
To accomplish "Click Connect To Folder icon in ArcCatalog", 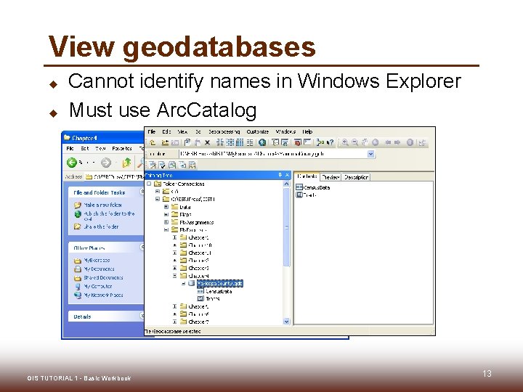I will [x=165, y=143].
